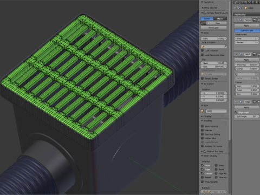This screenshot has width=260, height=195.
Task: Open the Add Modifier dropdown
Action: coord(246,15)
